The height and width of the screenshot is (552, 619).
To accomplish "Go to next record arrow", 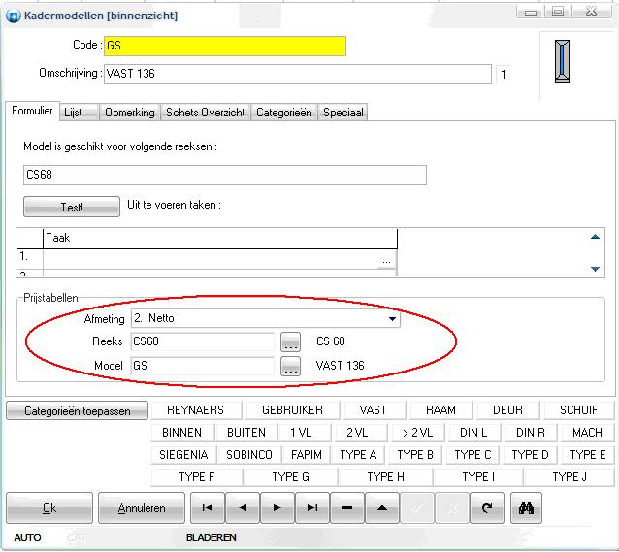I will pyautogui.click(x=277, y=507).
